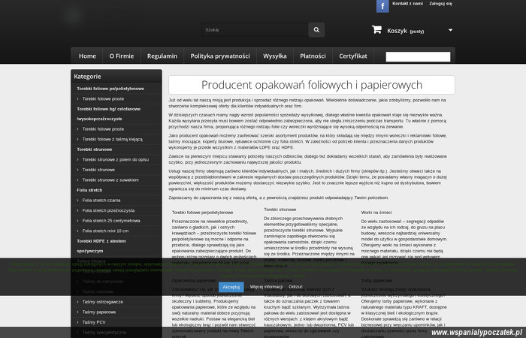Click the Torebki foliowe pe/polietylenowe article heading
The height and width of the screenshot is (338, 526).
click(x=202, y=213)
